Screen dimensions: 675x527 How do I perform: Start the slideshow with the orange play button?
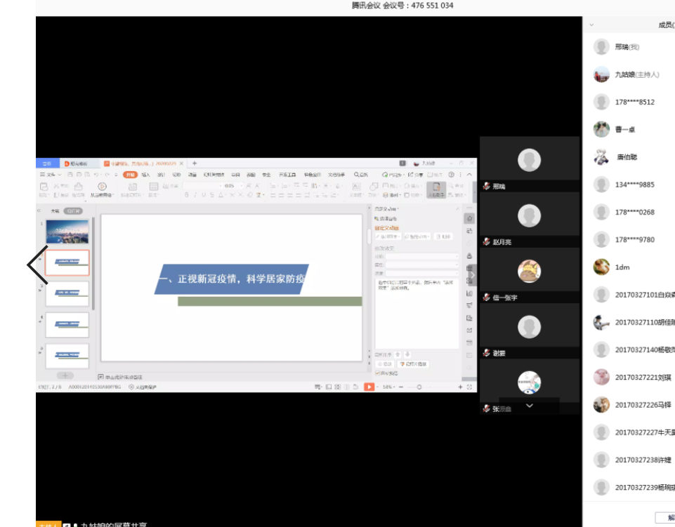tap(369, 387)
